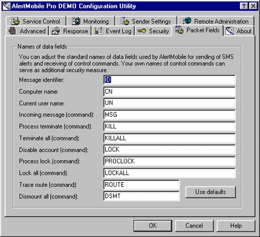The height and width of the screenshot is (237, 260).
Task: Click the Monitoring tab icon
Action: coord(76,21)
